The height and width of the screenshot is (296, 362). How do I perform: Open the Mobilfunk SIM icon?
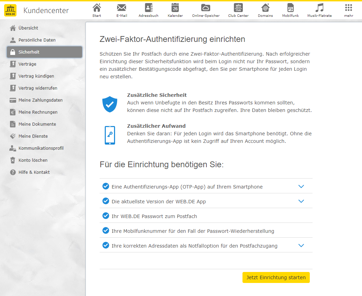click(x=290, y=8)
